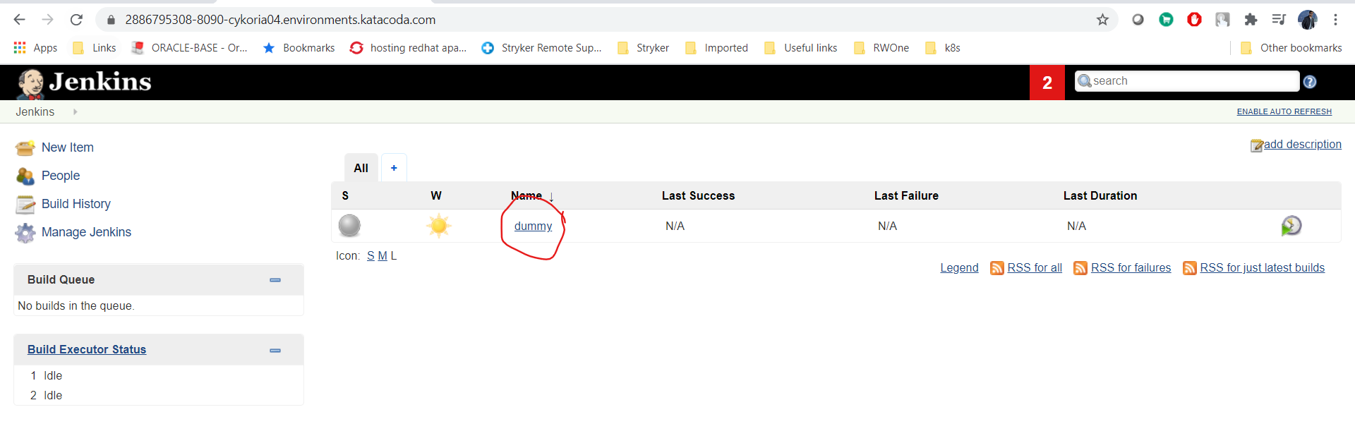1355x436 pixels.
Task: Click RSS icon beside RSS for failures
Action: click(1080, 268)
